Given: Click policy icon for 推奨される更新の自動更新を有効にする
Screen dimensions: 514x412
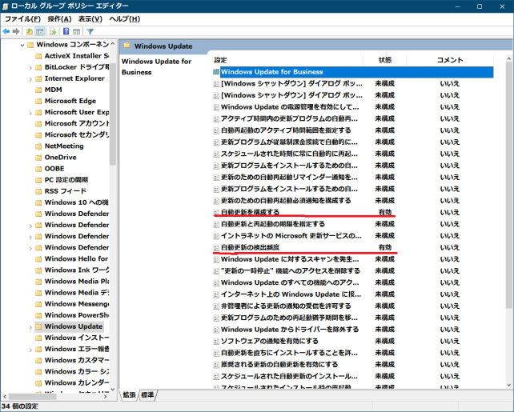Looking at the screenshot, I should [216, 365].
